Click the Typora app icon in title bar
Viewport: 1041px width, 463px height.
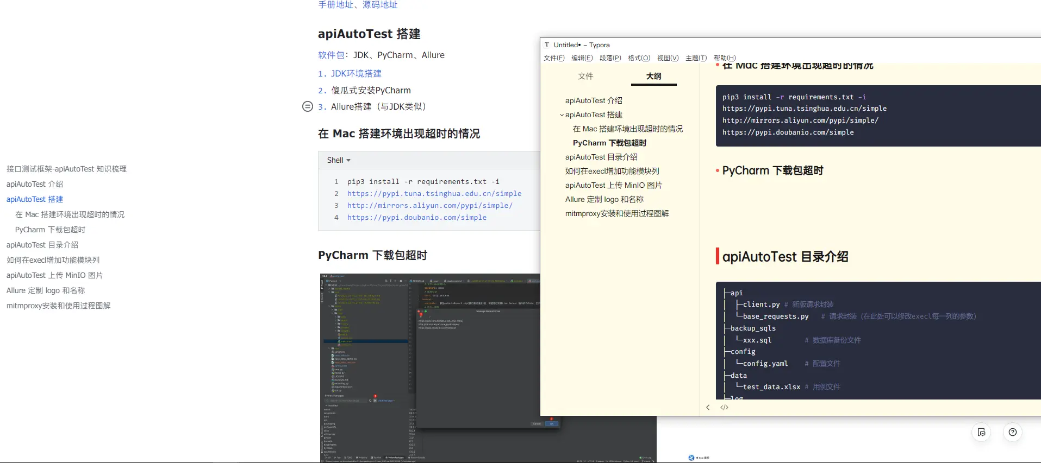547,45
